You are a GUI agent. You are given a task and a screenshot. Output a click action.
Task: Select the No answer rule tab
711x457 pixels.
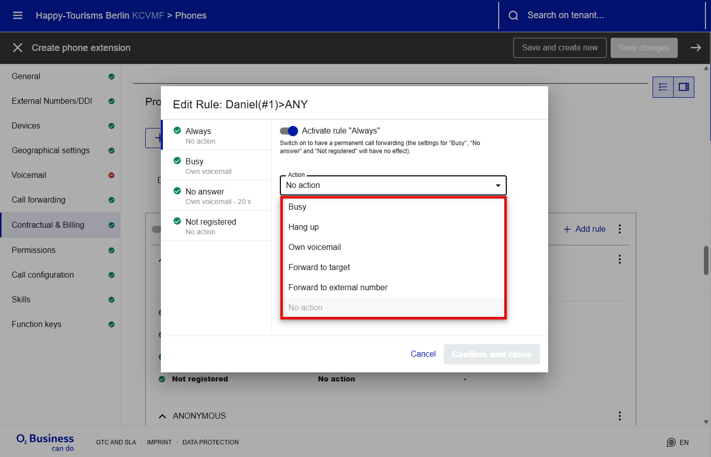click(216, 195)
